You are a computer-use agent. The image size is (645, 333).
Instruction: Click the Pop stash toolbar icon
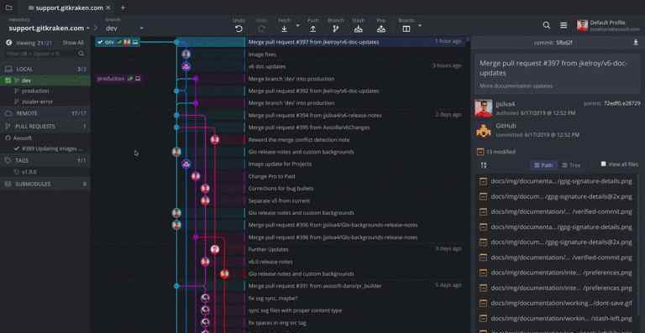[x=381, y=29]
